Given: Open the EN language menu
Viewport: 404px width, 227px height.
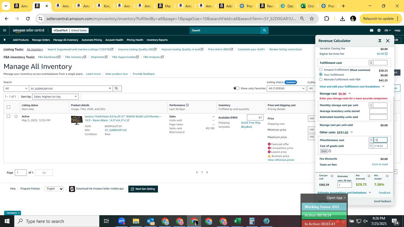Looking at the screenshot, I should 387,30.
